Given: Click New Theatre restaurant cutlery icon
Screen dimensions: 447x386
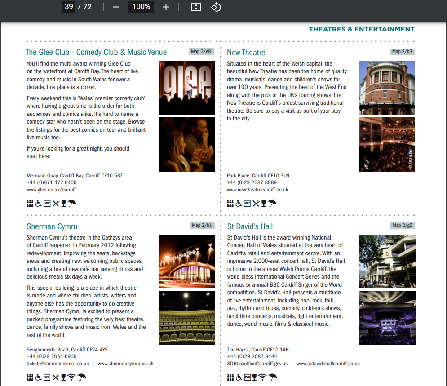Looking at the screenshot, I should (256, 203).
